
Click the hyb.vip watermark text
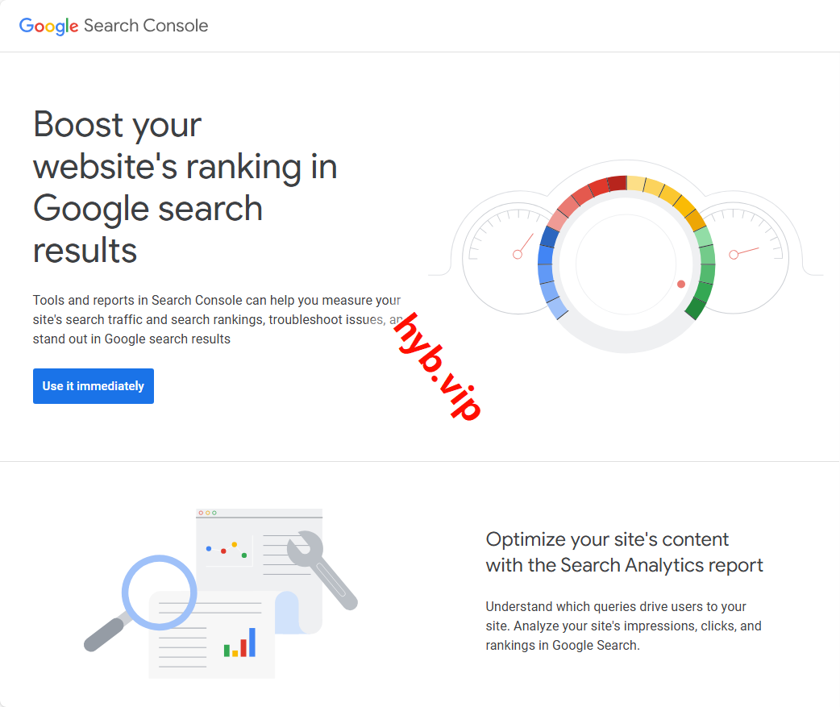pos(438,368)
